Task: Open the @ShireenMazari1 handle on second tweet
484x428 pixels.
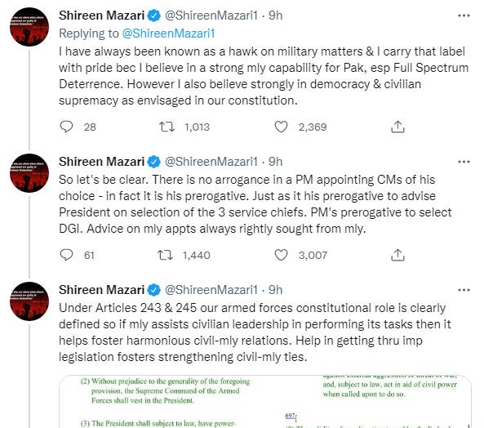Action: click(x=211, y=162)
